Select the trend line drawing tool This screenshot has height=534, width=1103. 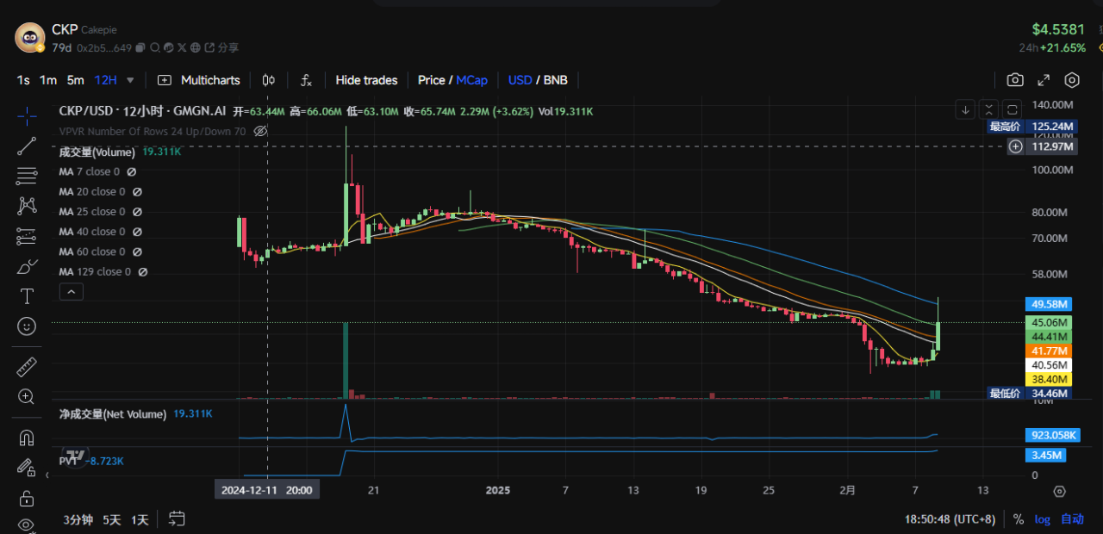(x=27, y=146)
